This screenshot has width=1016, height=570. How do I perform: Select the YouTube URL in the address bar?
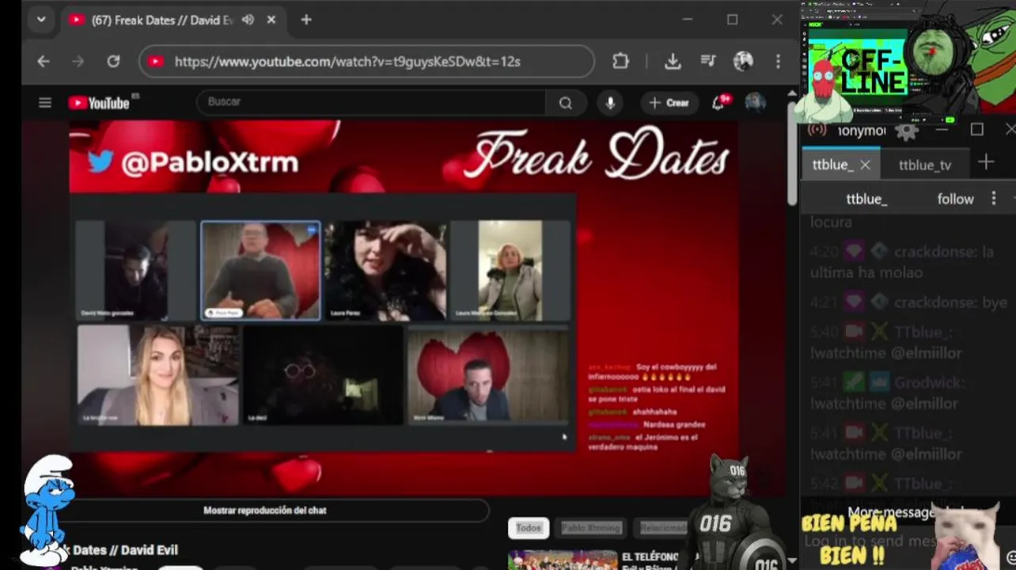point(347,61)
